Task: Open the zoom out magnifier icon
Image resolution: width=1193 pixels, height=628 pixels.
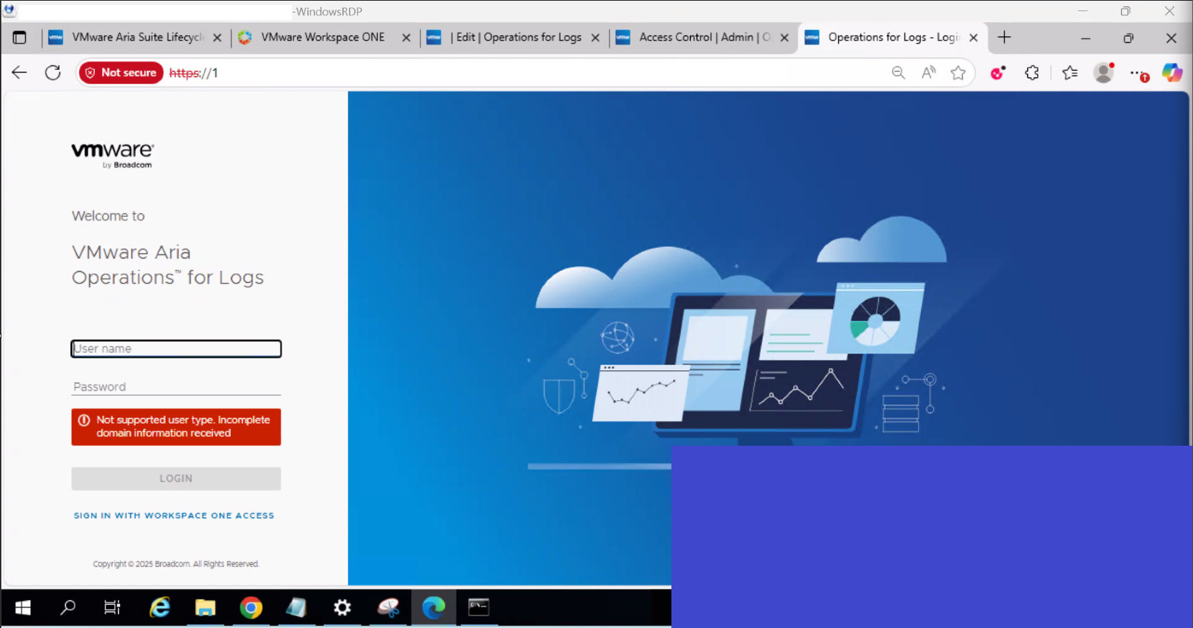Action: click(898, 73)
